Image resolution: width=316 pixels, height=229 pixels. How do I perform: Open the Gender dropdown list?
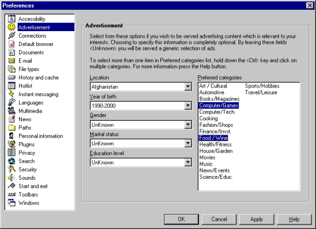(188, 125)
